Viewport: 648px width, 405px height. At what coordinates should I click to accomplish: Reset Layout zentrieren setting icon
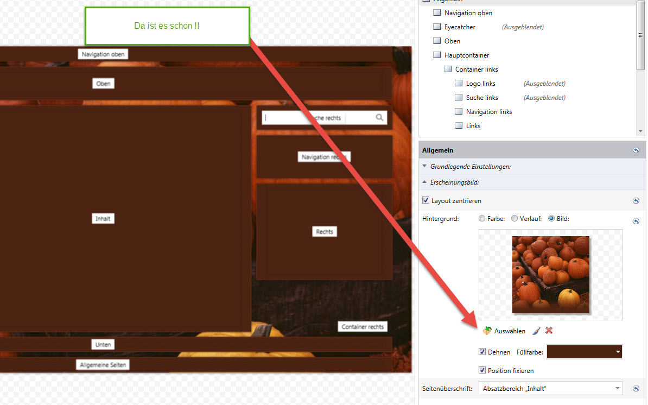pos(636,201)
